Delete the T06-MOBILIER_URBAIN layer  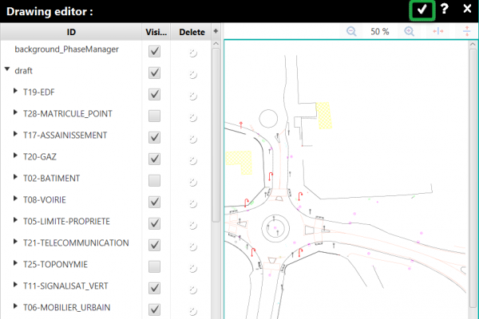[192, 311]
